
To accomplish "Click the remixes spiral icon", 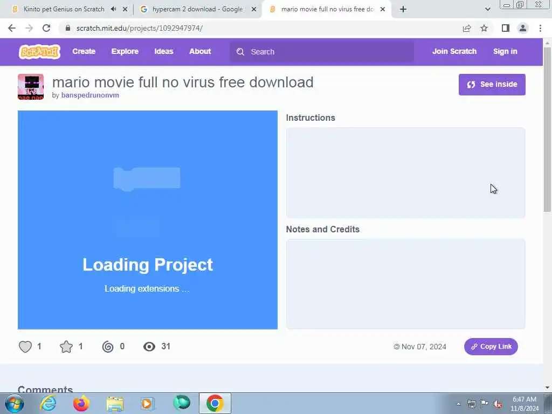I will click(x=108, y=347).
